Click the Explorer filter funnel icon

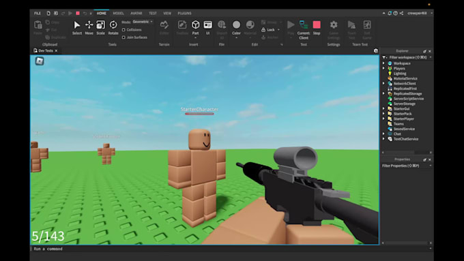click(384, 57)
